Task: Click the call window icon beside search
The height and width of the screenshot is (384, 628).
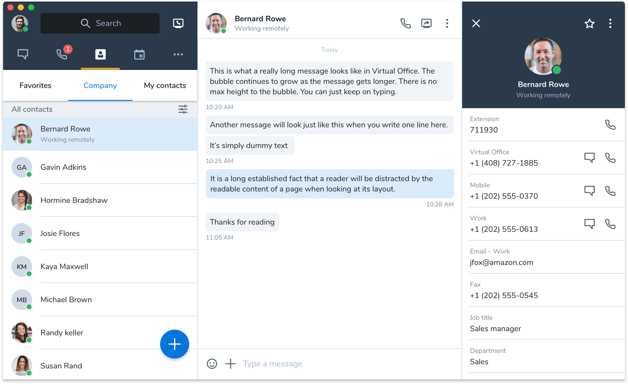Action: point(178,23)
